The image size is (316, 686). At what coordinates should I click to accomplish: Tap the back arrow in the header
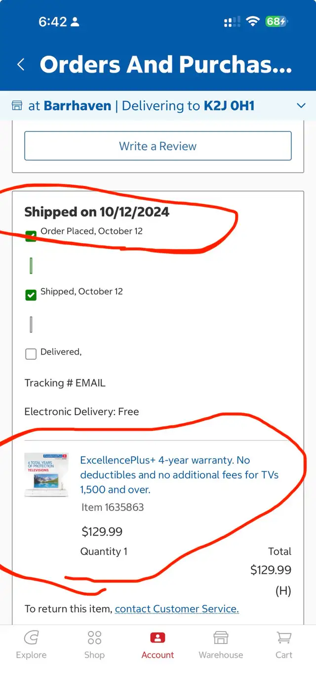[x=21, y=64]
